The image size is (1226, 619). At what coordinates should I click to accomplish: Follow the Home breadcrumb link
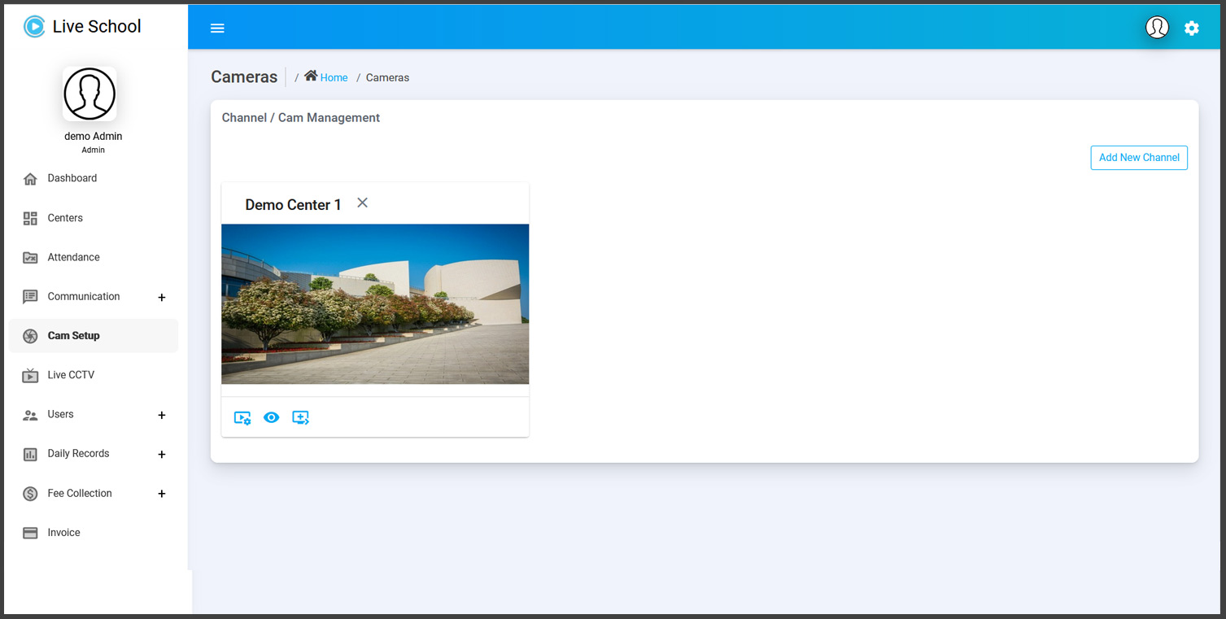click(334, 78)
